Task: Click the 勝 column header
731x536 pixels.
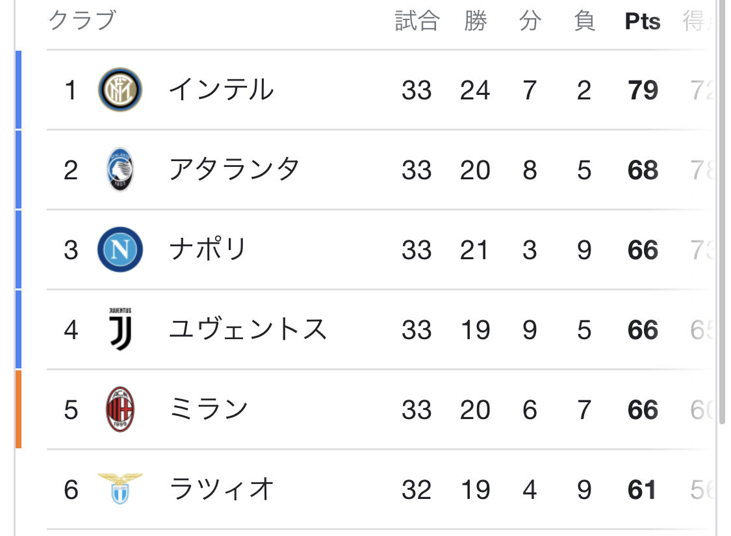Action: (475, 21)
